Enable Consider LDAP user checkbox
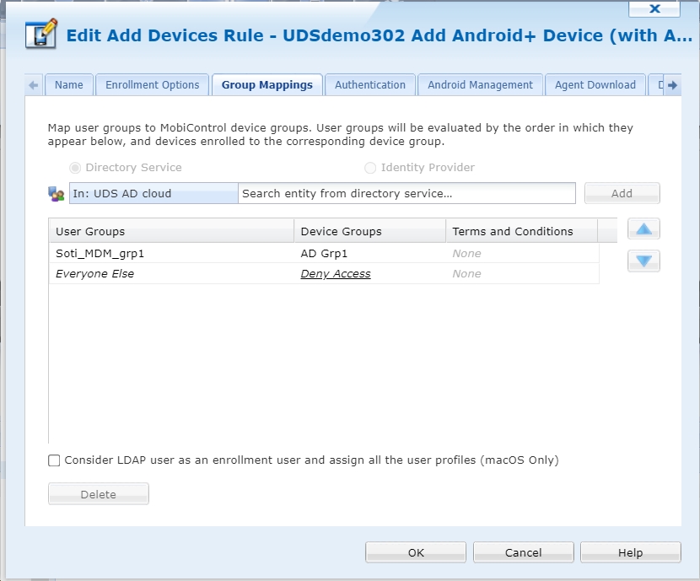 point(55,460)
